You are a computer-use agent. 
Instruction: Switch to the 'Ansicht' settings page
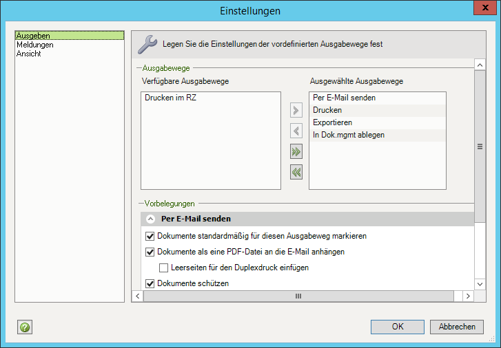pos(29,54)
